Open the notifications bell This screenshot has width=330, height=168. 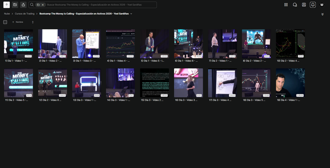[313, 5]
